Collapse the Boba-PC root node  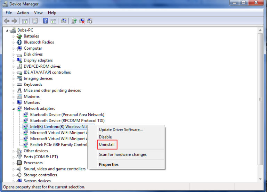(x=7, y=31)
